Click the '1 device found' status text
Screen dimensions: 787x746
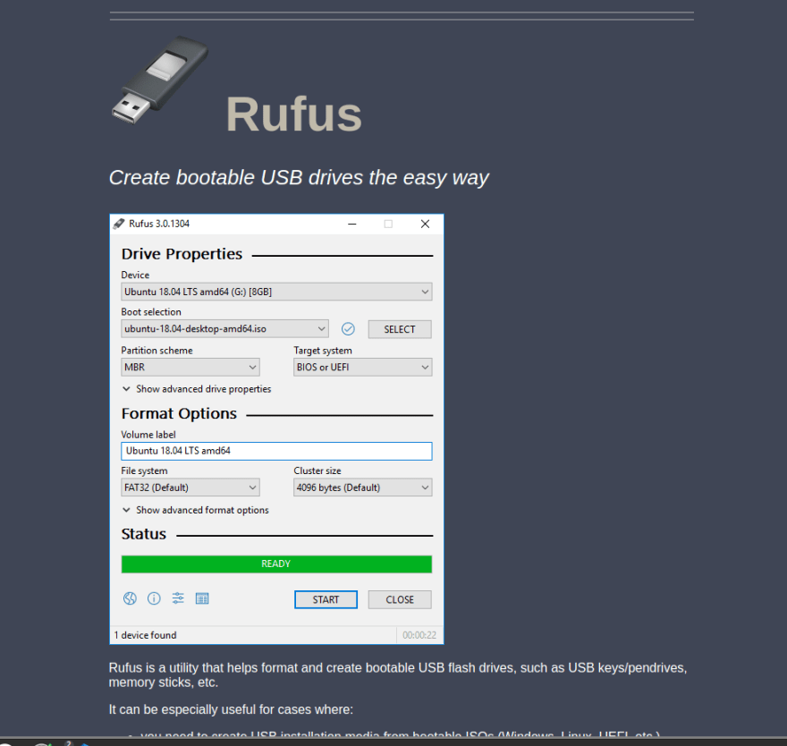pyautogui.click(x=146, y=635)
